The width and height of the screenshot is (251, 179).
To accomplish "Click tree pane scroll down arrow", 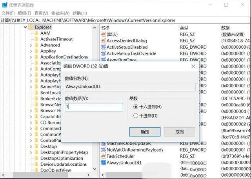I will tap(95, 169).
